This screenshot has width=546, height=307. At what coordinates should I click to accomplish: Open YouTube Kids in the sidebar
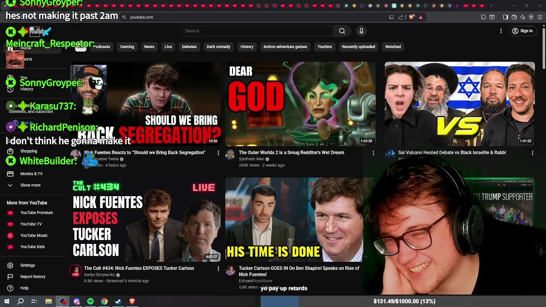click(x=33, y=246)
